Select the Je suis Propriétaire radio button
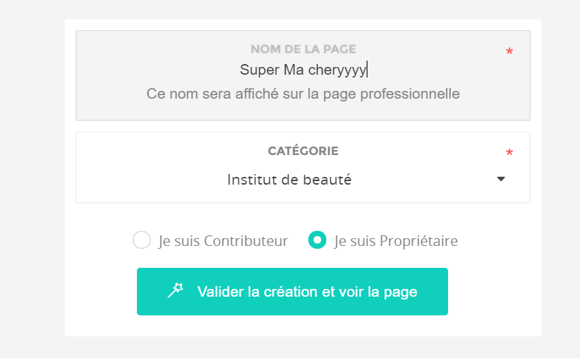The width and height of the screenshot is (580, 358). (x=318, y=240)
